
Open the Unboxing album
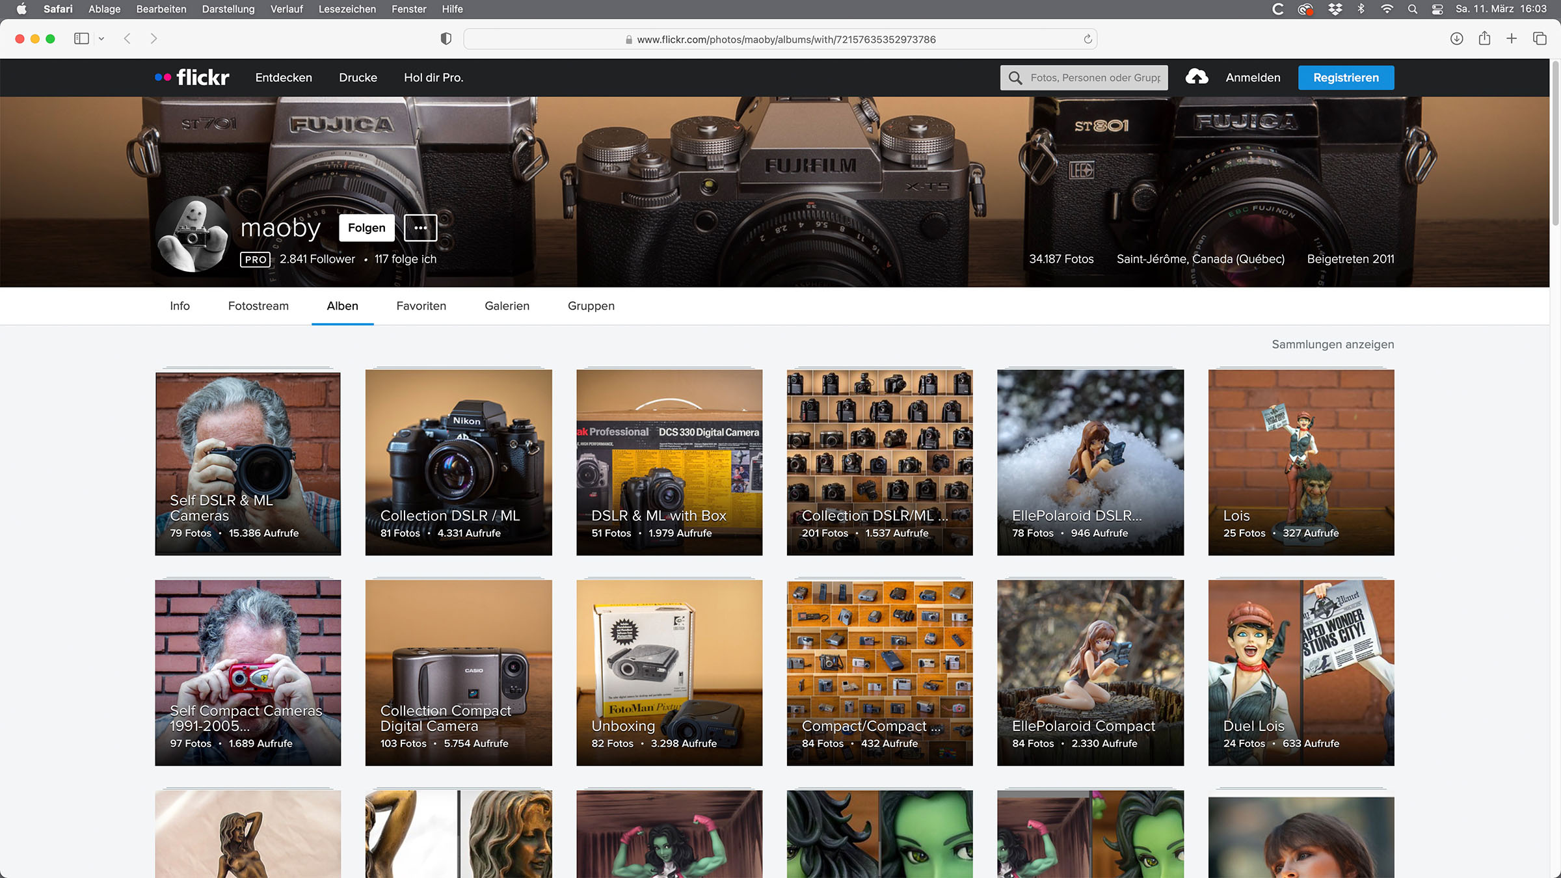669,672
